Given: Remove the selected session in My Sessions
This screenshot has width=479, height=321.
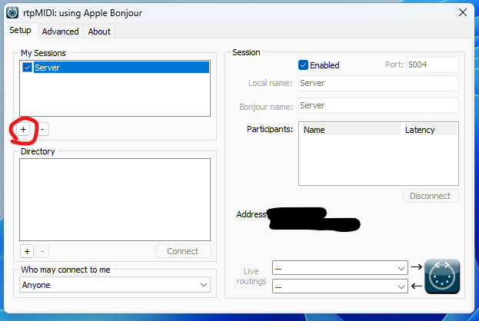Looking at the screenshot, I should (x=42, y=129).
